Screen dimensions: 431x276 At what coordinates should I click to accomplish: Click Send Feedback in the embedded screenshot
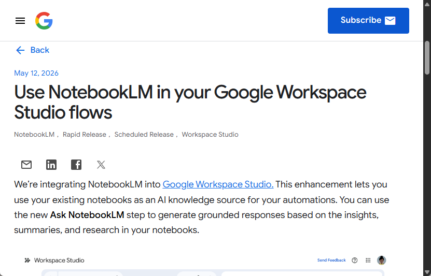331,260
